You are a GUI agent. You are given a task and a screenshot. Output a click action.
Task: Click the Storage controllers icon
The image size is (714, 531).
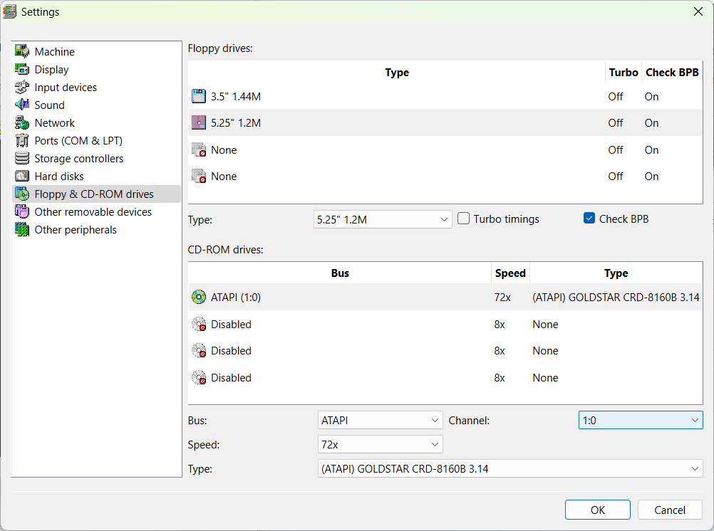tap(22, 159)
